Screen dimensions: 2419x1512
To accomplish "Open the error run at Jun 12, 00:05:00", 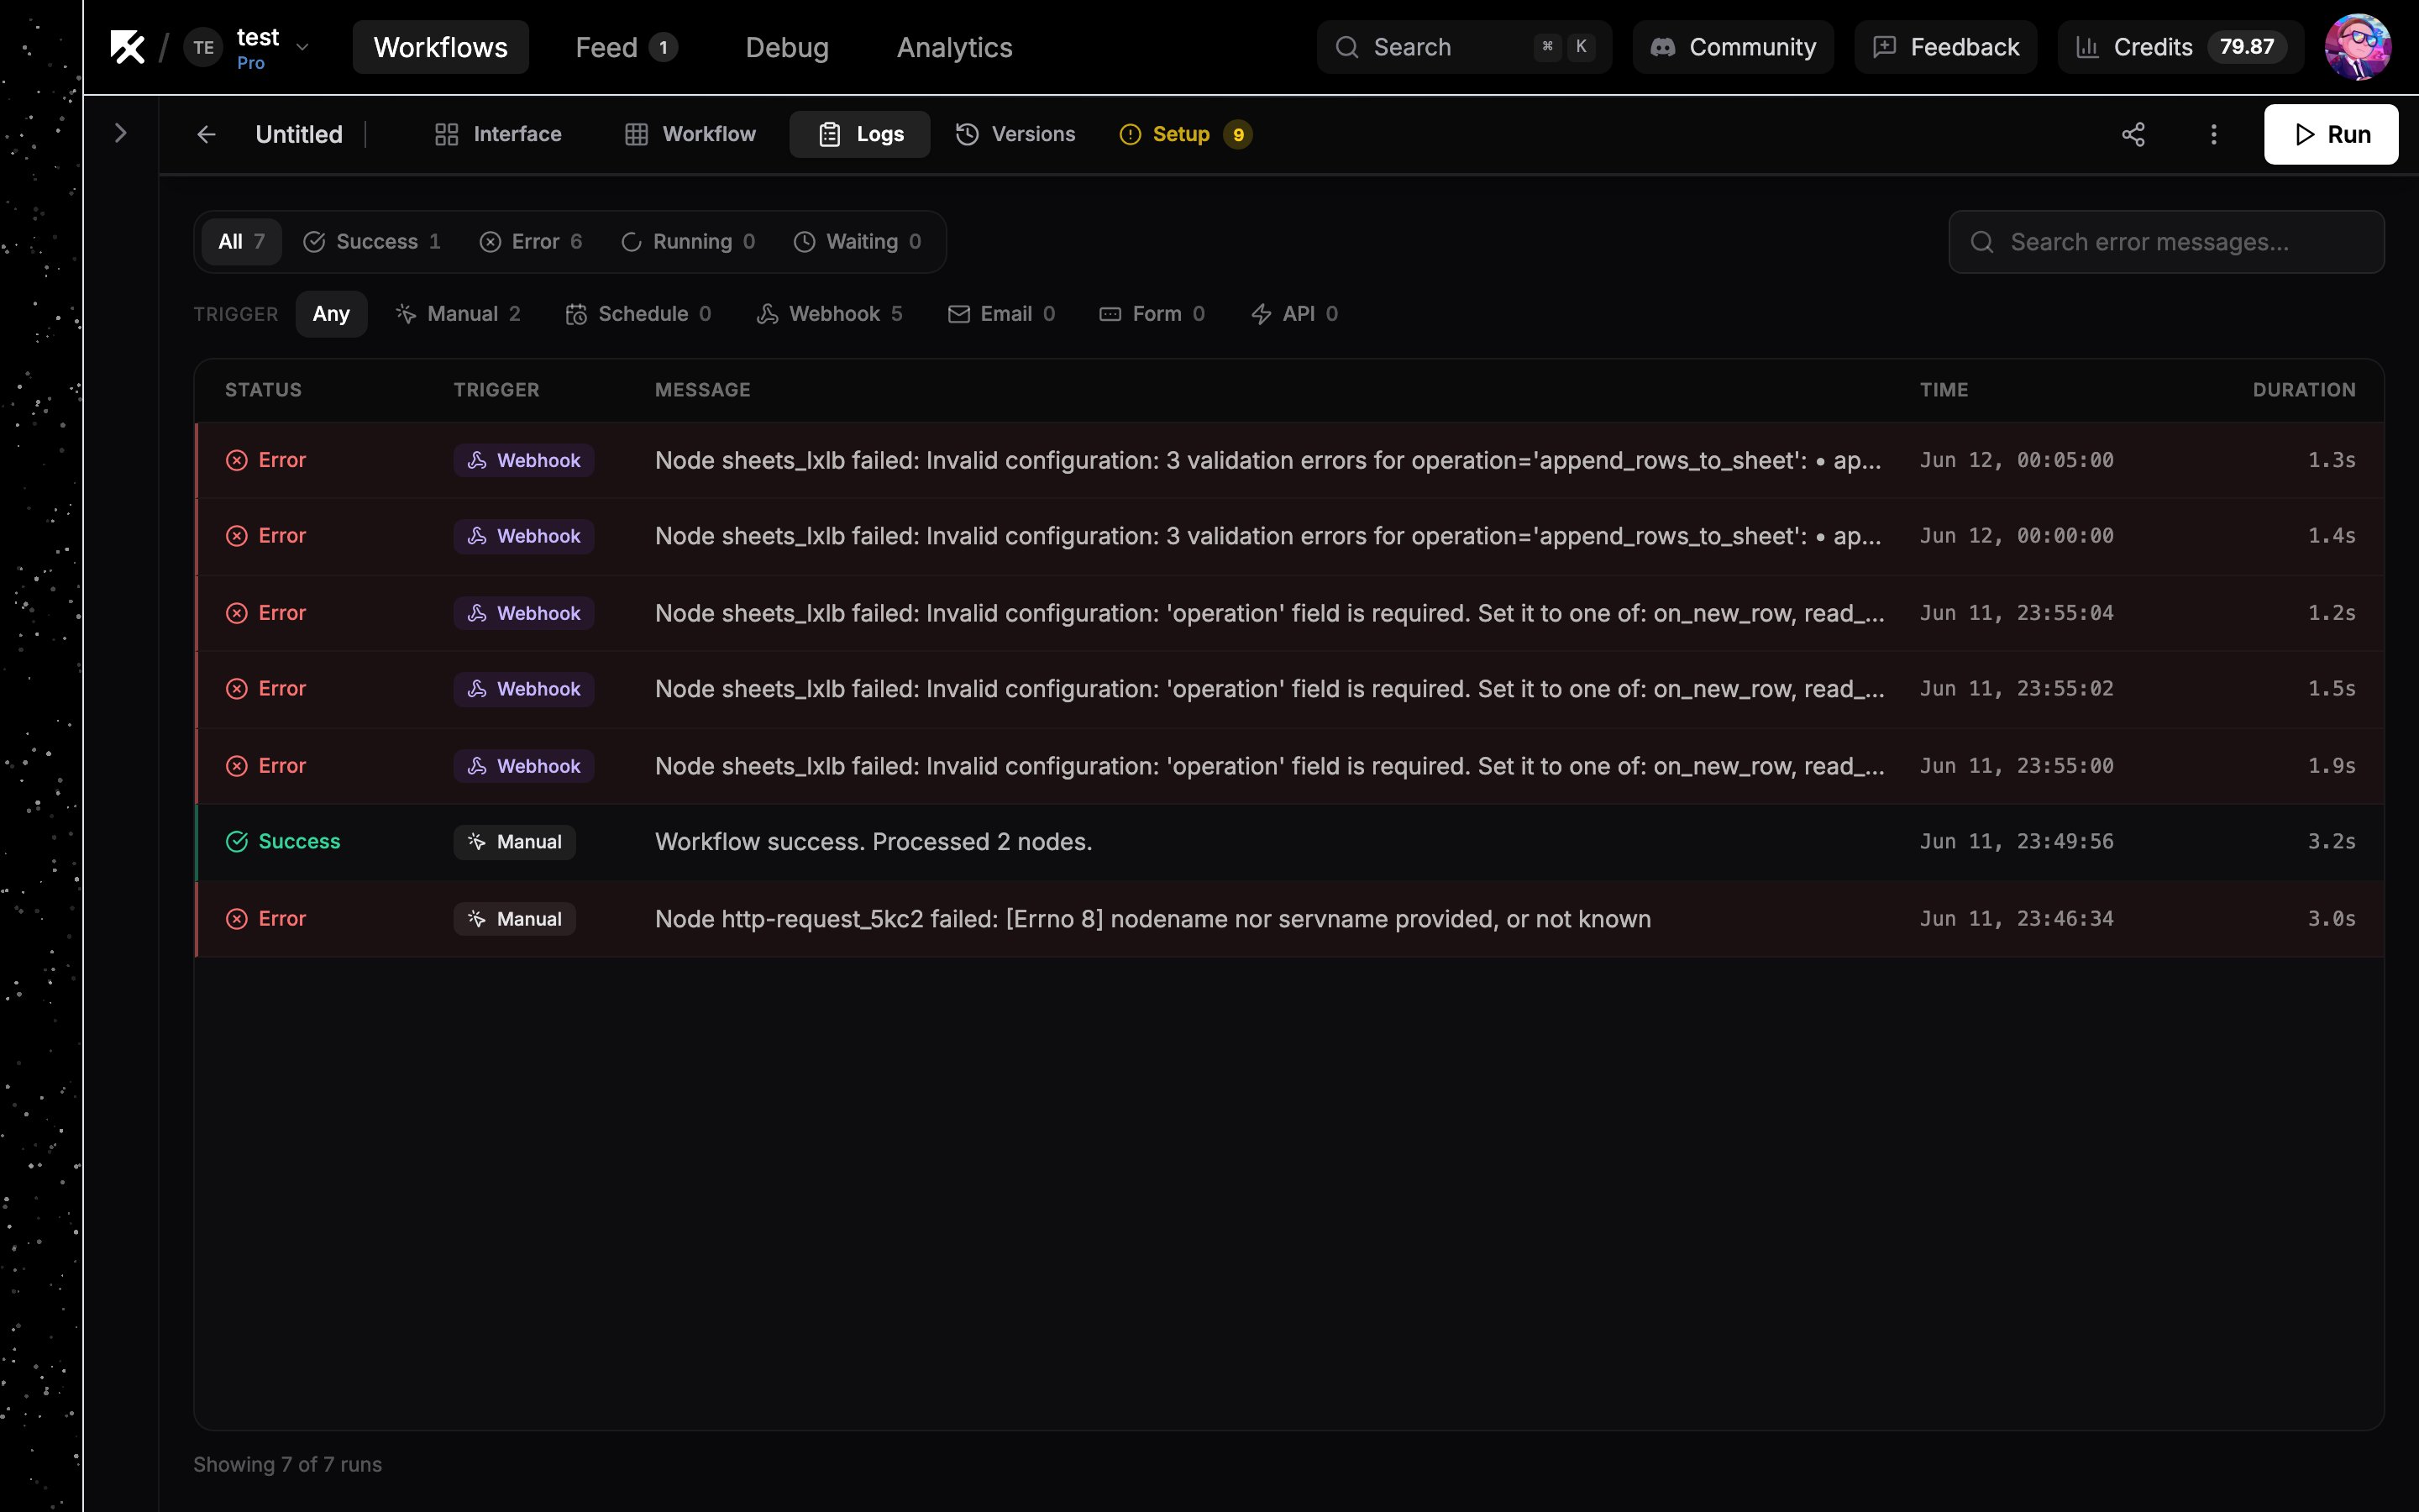I will (1289, 460).
